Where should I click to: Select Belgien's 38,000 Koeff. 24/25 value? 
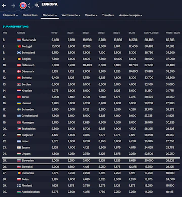(x=149, y=59)
